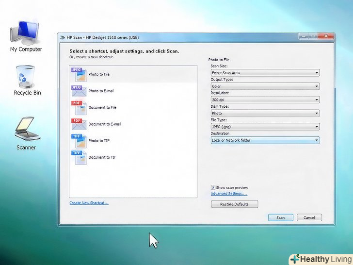353x265 pixels.
Task: Start scanning with the Scan button
Action: [x=280, y=217]
